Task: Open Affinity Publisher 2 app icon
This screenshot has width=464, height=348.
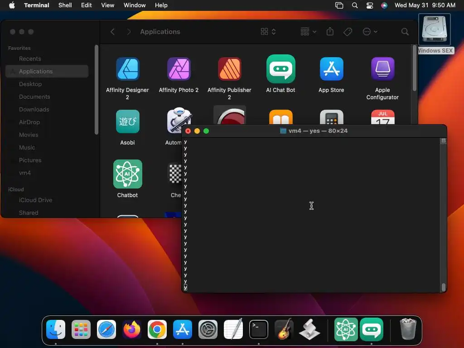Action: 230,69
